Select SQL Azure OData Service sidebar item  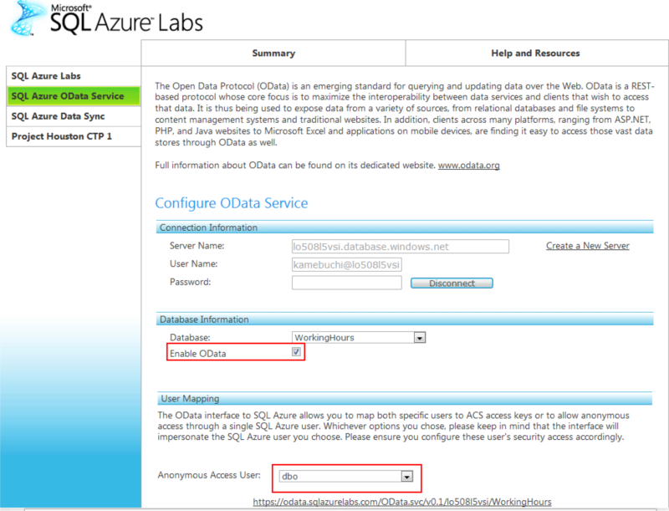[74, 96]
